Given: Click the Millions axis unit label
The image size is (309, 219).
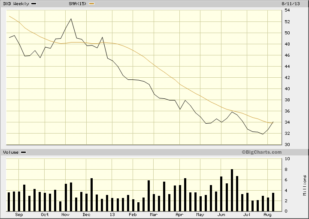Looking at the screenshot, I should [305, 185].
